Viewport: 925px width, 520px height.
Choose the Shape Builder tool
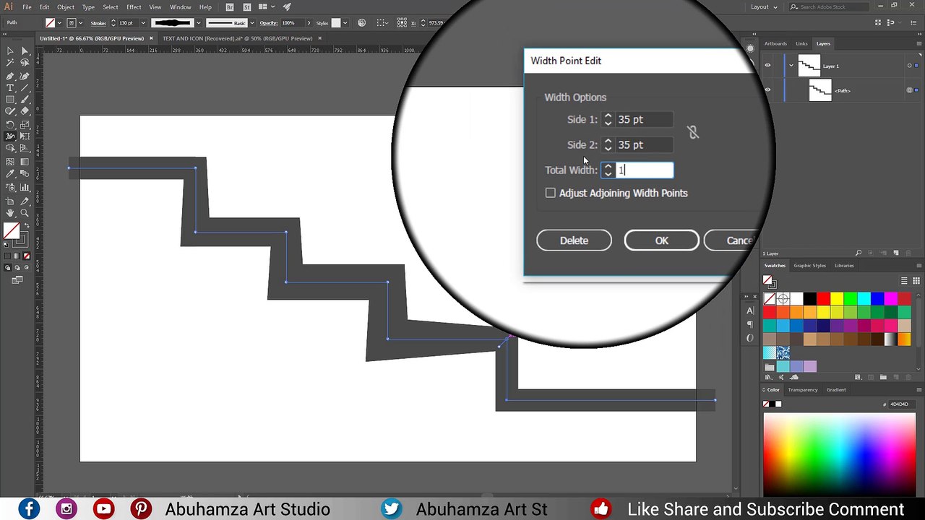click(10, 149)
